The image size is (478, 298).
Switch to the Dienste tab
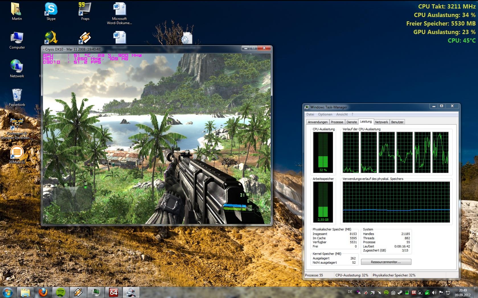(352, 122)
